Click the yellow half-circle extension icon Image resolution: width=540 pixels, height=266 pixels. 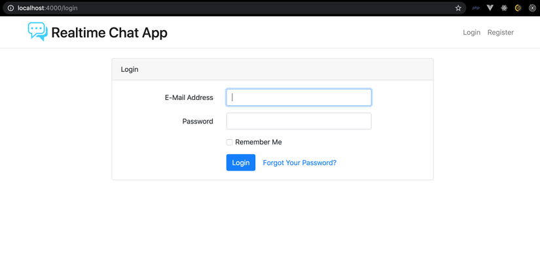[518, 8]
